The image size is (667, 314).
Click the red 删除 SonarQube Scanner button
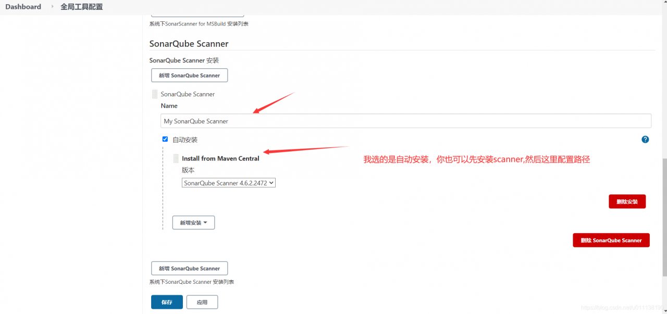coord(611,240)
